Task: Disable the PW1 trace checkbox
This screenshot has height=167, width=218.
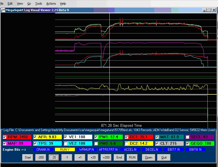Action: [x=96, y=137]
